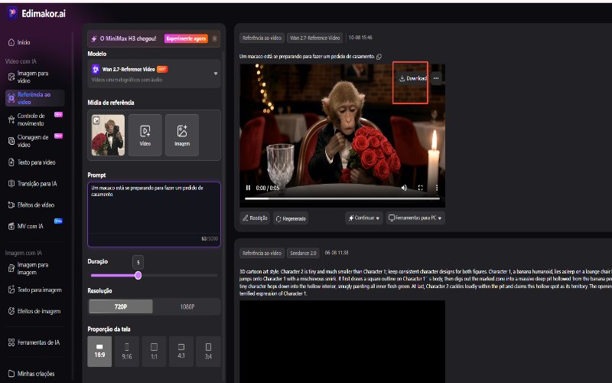Viewport: 612px width, 383px height.
Task: Click the Efeitos de vídeo icon
Action: [x=11, y=205]
